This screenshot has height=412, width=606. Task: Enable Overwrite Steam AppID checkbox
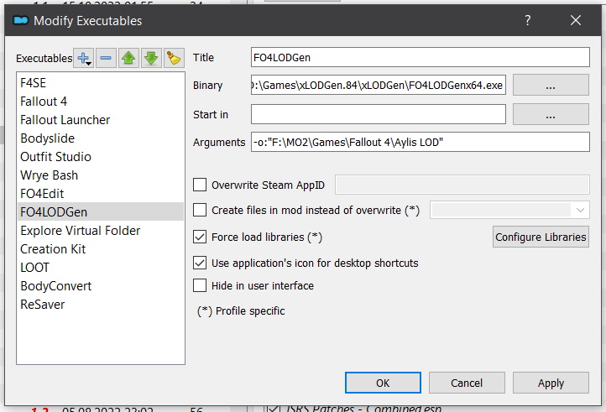200,185
